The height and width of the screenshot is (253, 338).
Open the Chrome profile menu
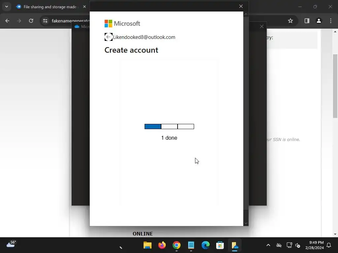[319, 21]
